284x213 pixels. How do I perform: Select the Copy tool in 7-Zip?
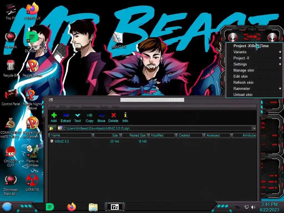tap(90, 117)
